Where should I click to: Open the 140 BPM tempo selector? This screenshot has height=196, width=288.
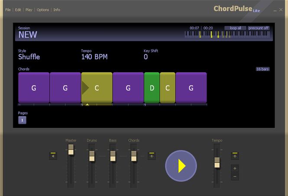[94, 57]
